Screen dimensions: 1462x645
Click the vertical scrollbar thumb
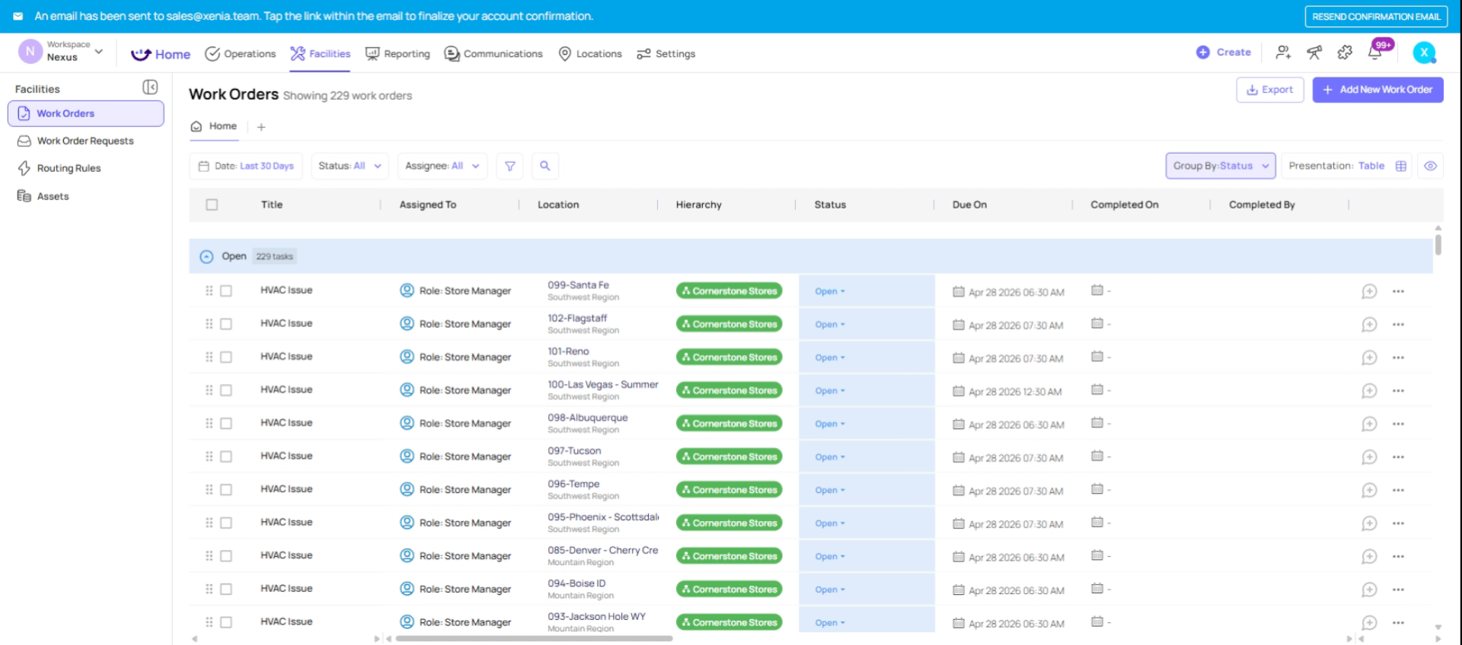pyautogui.click(x=1438, y=245)
